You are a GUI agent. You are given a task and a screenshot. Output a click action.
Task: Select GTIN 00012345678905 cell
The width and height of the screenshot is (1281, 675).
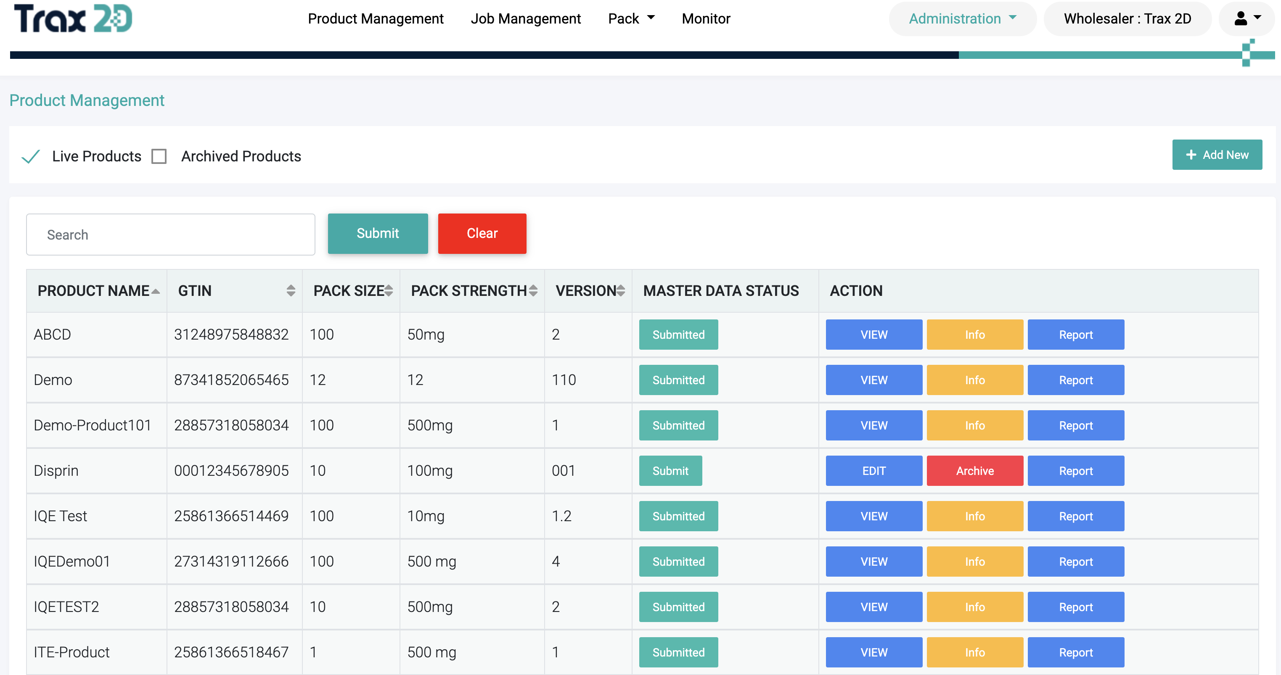pos(234,471)
